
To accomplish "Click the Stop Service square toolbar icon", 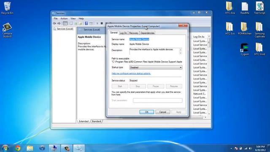I will click(102, 23).
